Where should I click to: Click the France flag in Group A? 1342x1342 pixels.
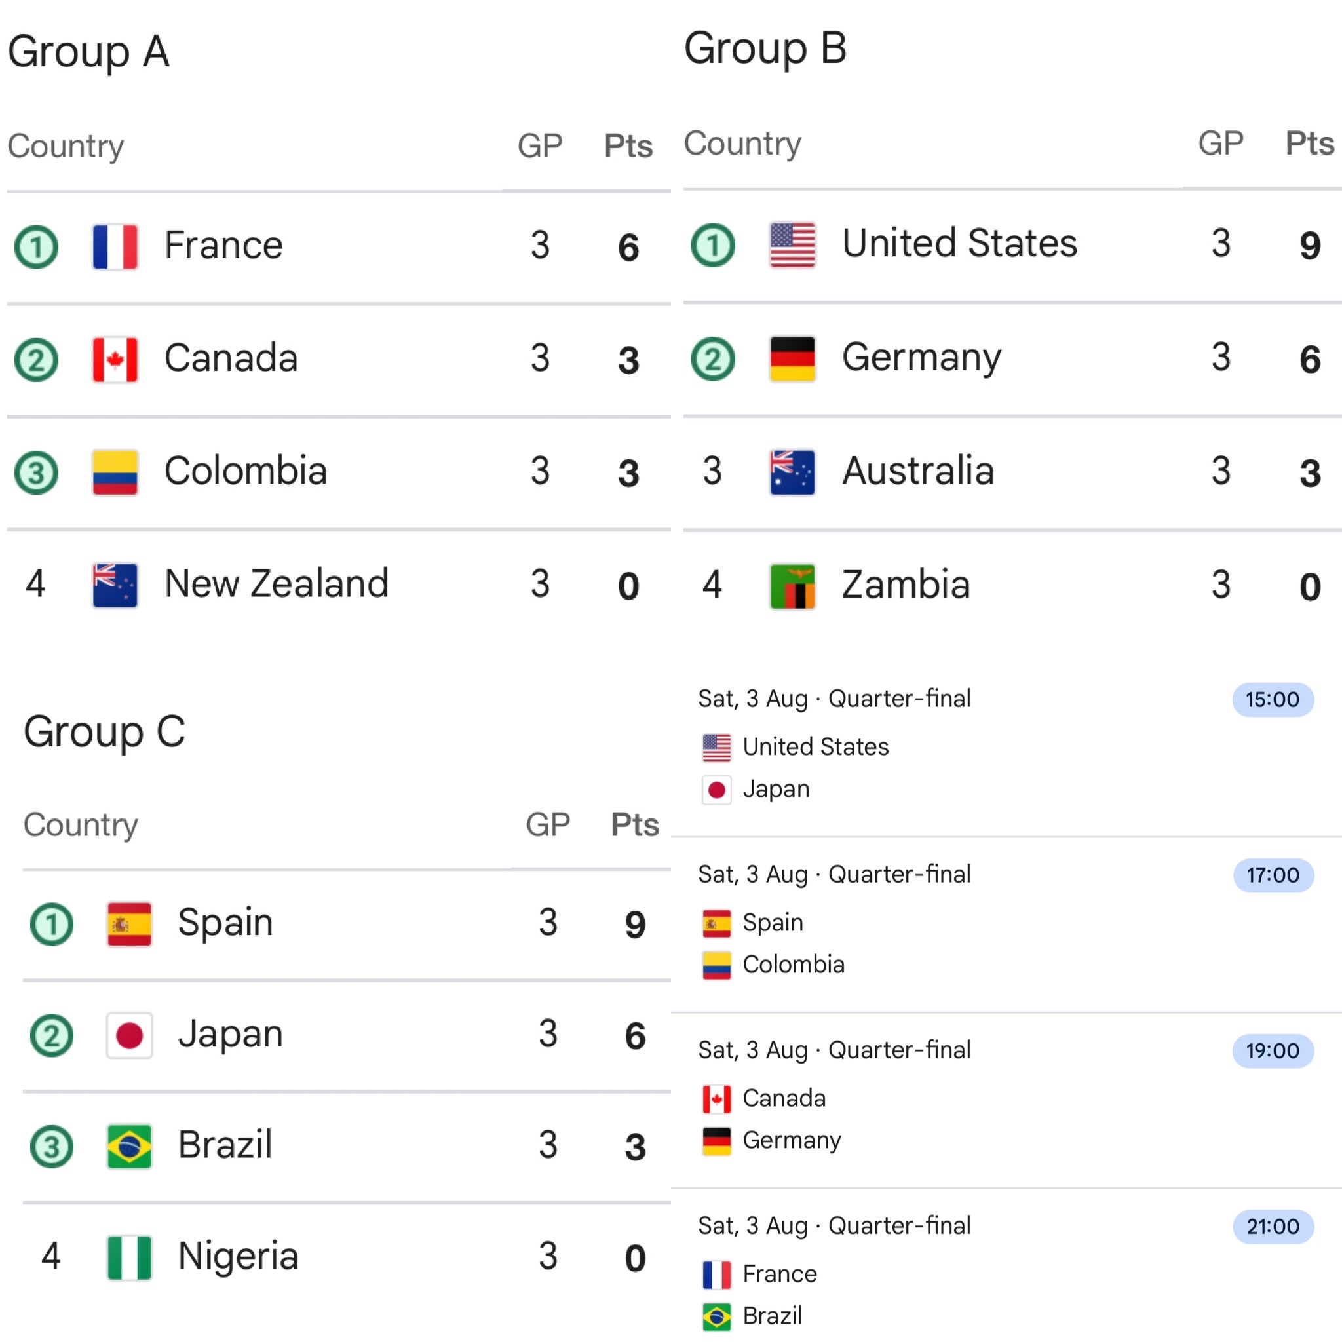pyautogui.click(x=115, y=246)
